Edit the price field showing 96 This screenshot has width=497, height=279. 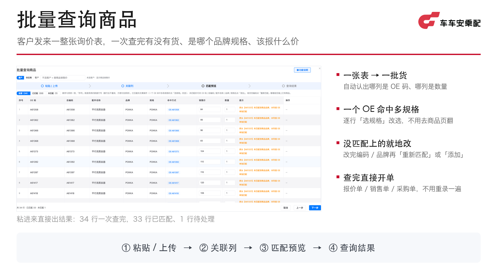[210, 130]
